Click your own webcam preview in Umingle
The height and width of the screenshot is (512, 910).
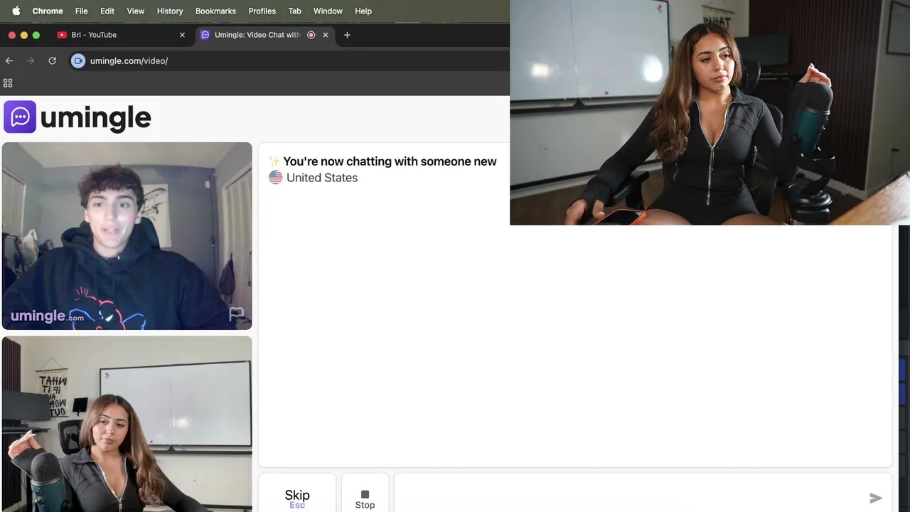pos(127,424)
